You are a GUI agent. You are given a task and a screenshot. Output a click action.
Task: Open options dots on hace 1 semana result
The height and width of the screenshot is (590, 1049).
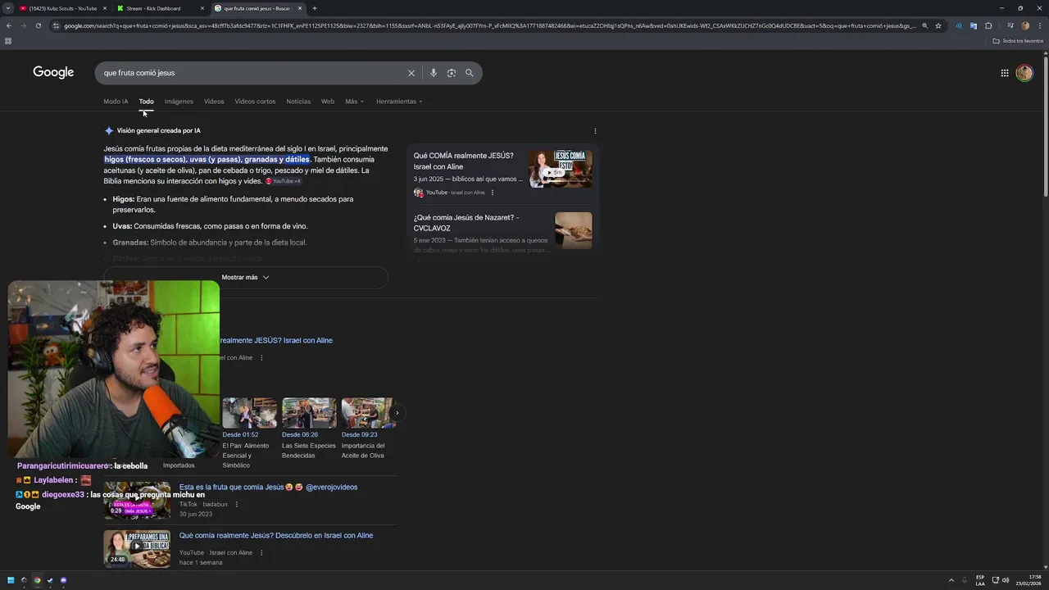click(261, 552)
